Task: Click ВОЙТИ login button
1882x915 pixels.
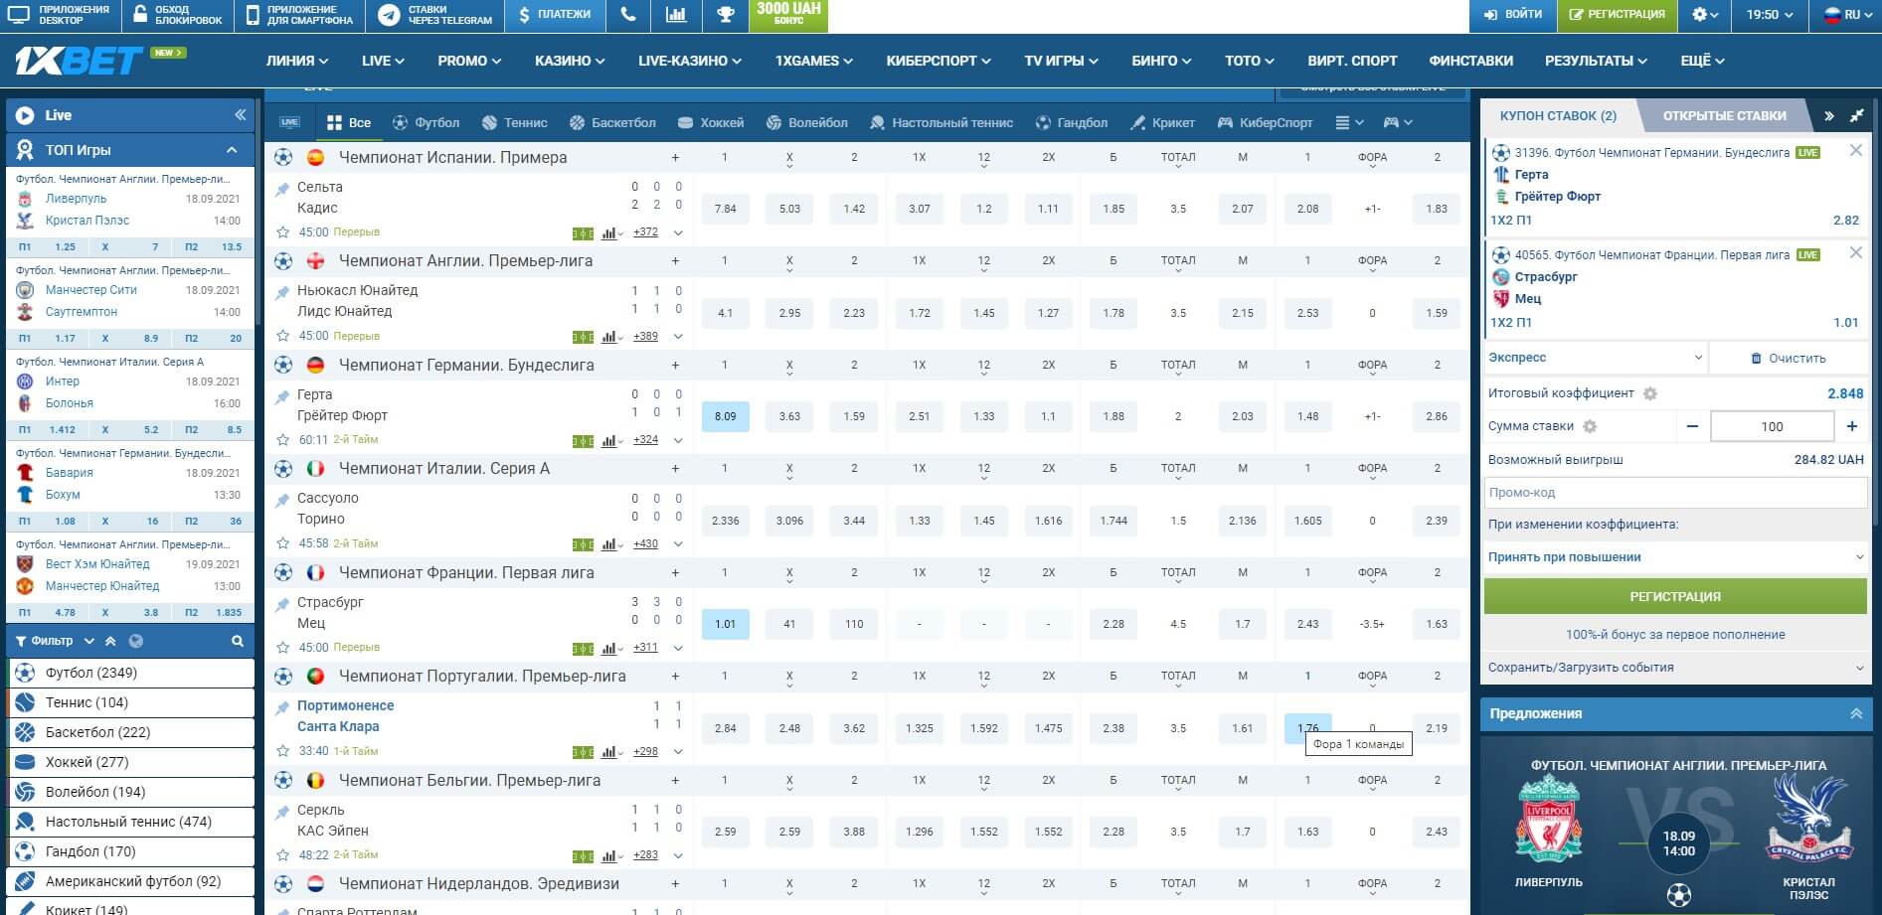Action: click(x=1512, y=15)
